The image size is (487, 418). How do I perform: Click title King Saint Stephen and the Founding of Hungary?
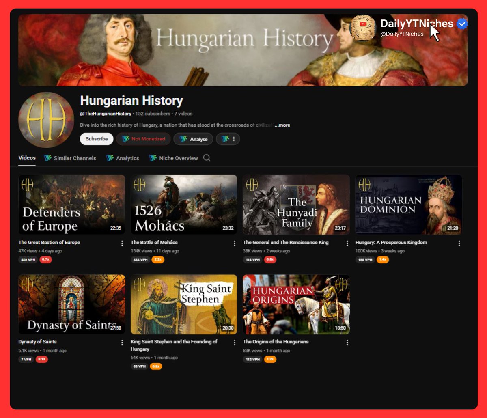click(174, 345)
